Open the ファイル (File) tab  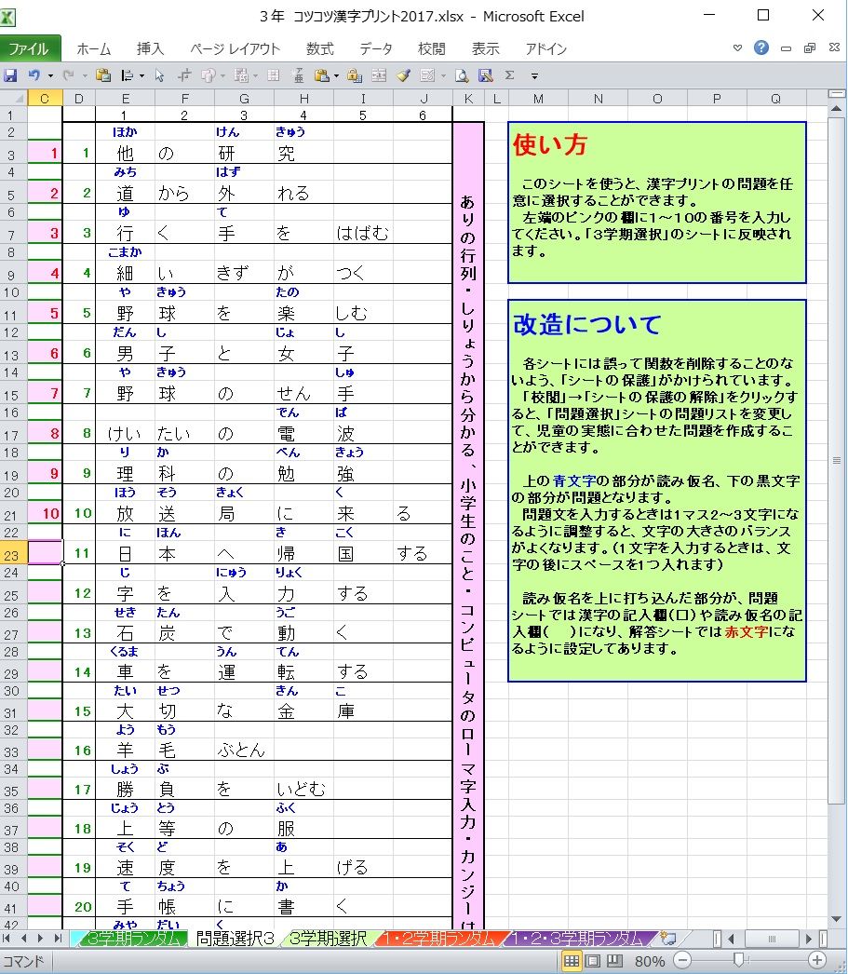[x=30, y=48]
